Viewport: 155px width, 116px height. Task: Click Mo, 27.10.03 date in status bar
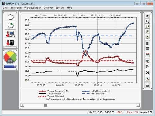pyautogui.click(x=95, y=112)
